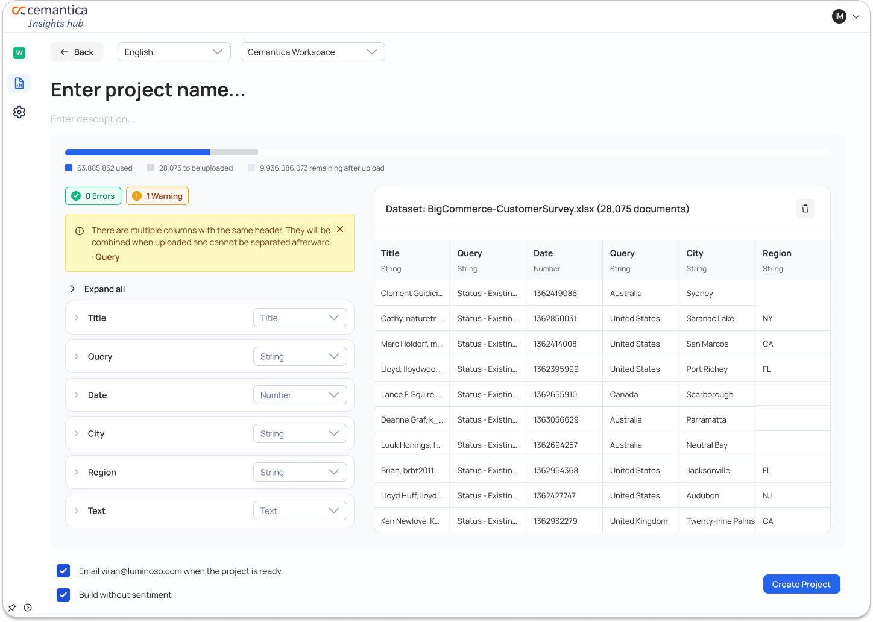
Task: Expand all field rows
Action: (97, 289)
